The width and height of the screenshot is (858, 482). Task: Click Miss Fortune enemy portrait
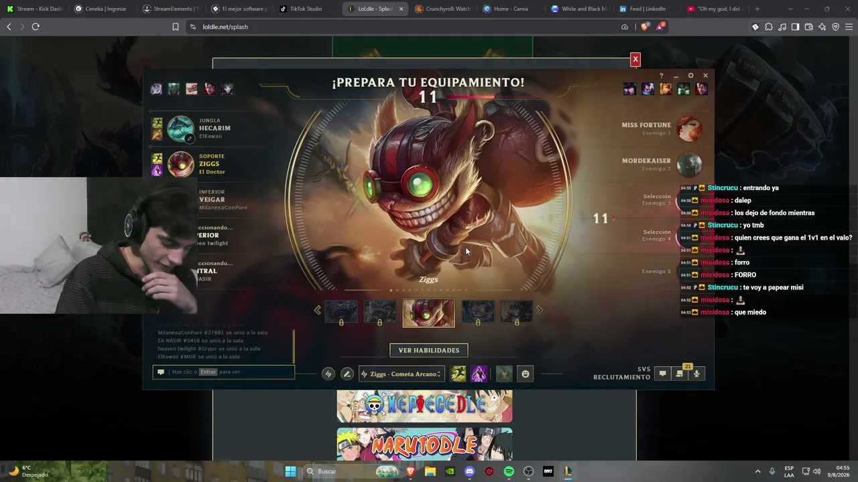click(689, 129)
